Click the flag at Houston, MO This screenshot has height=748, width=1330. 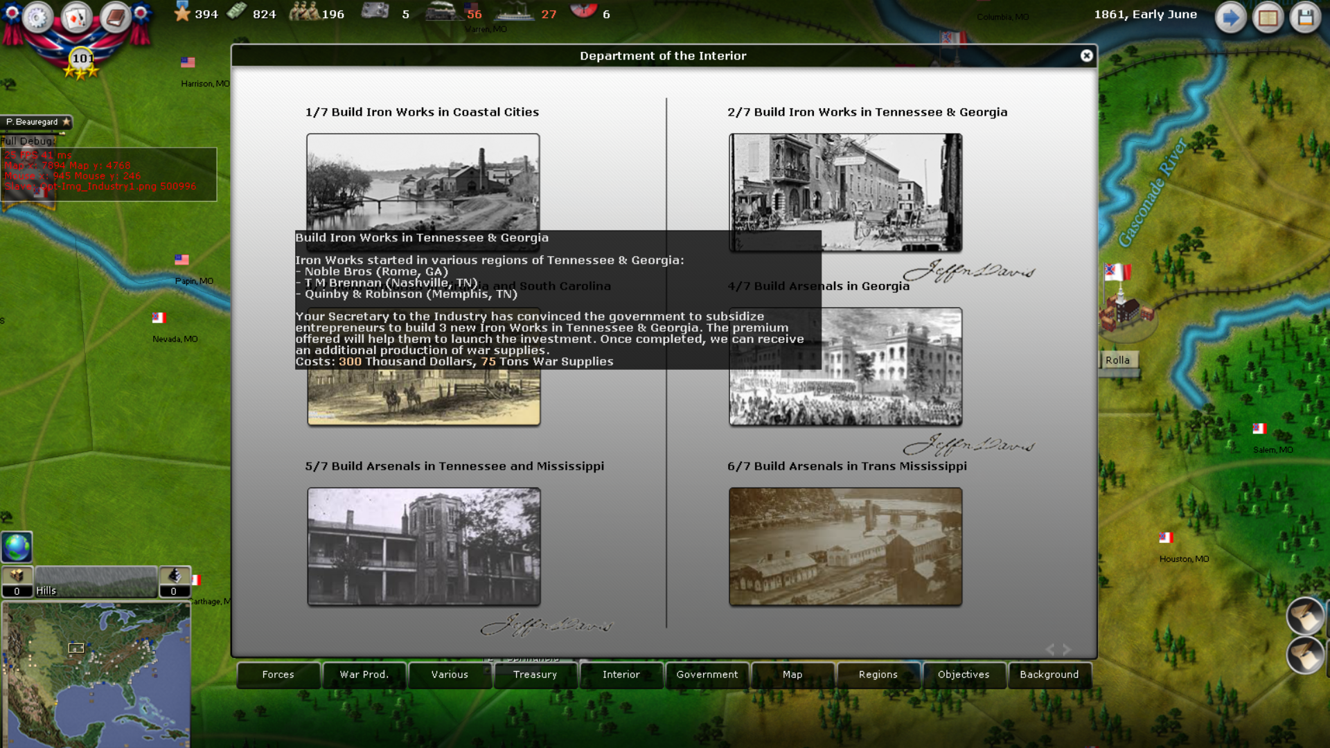[1166, 537]
